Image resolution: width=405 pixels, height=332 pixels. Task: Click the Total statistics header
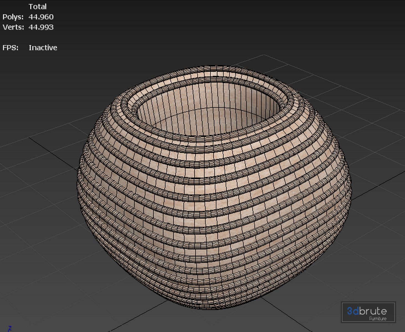(x=37, y=7)
